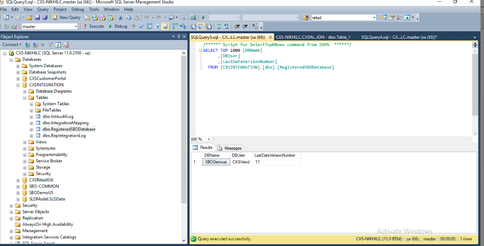
Task: Open the 100 % zoom dropdown
Action: [209, 139]
